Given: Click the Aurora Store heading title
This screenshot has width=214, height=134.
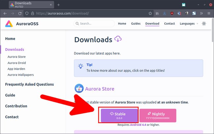Looking at the screenshot, I should click(x=100, y=89).
